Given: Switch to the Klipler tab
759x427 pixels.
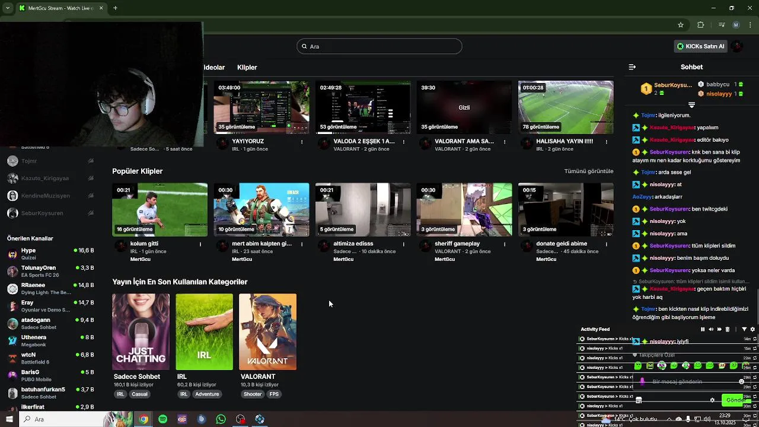Looking at the screenshot, I should [247, 68].
